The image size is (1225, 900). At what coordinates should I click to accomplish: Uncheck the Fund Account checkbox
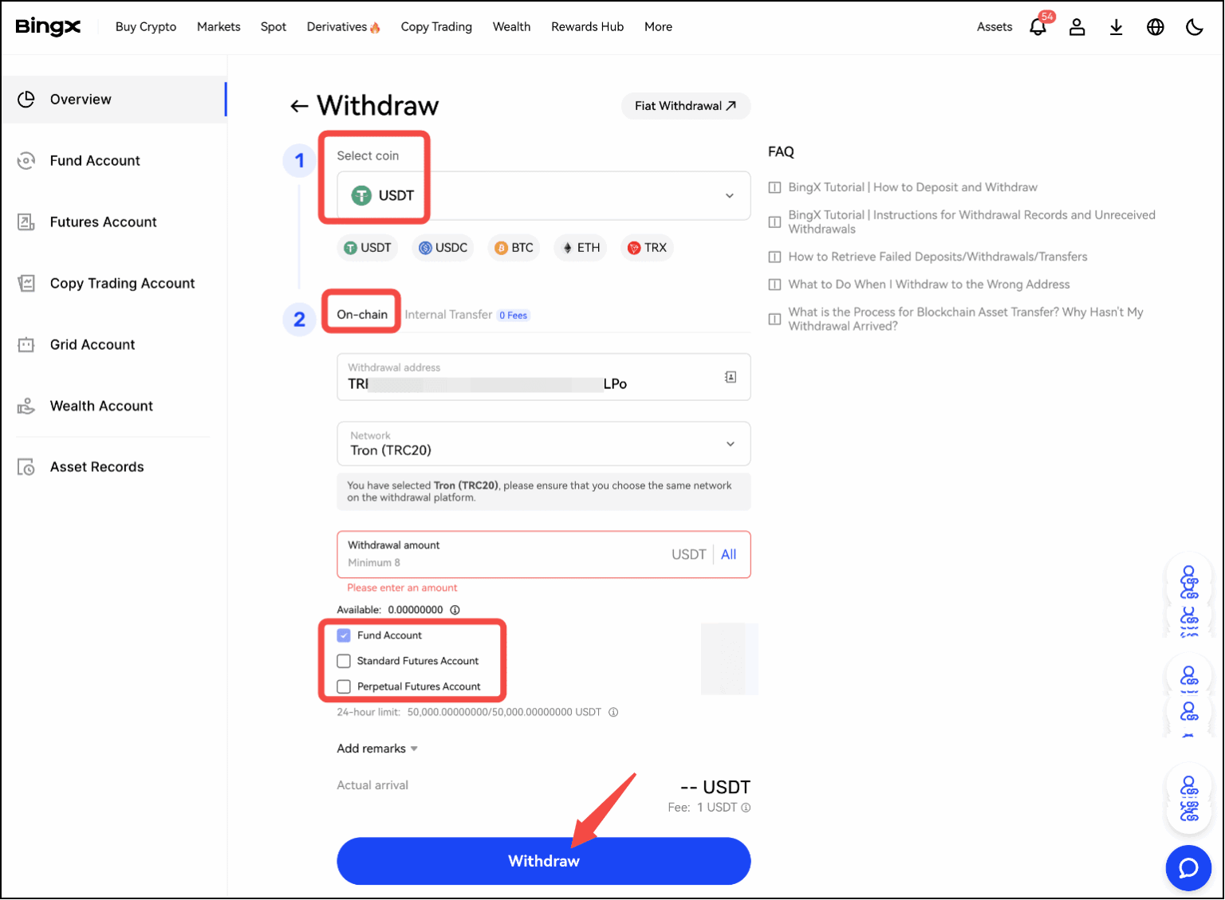[344, 635]
